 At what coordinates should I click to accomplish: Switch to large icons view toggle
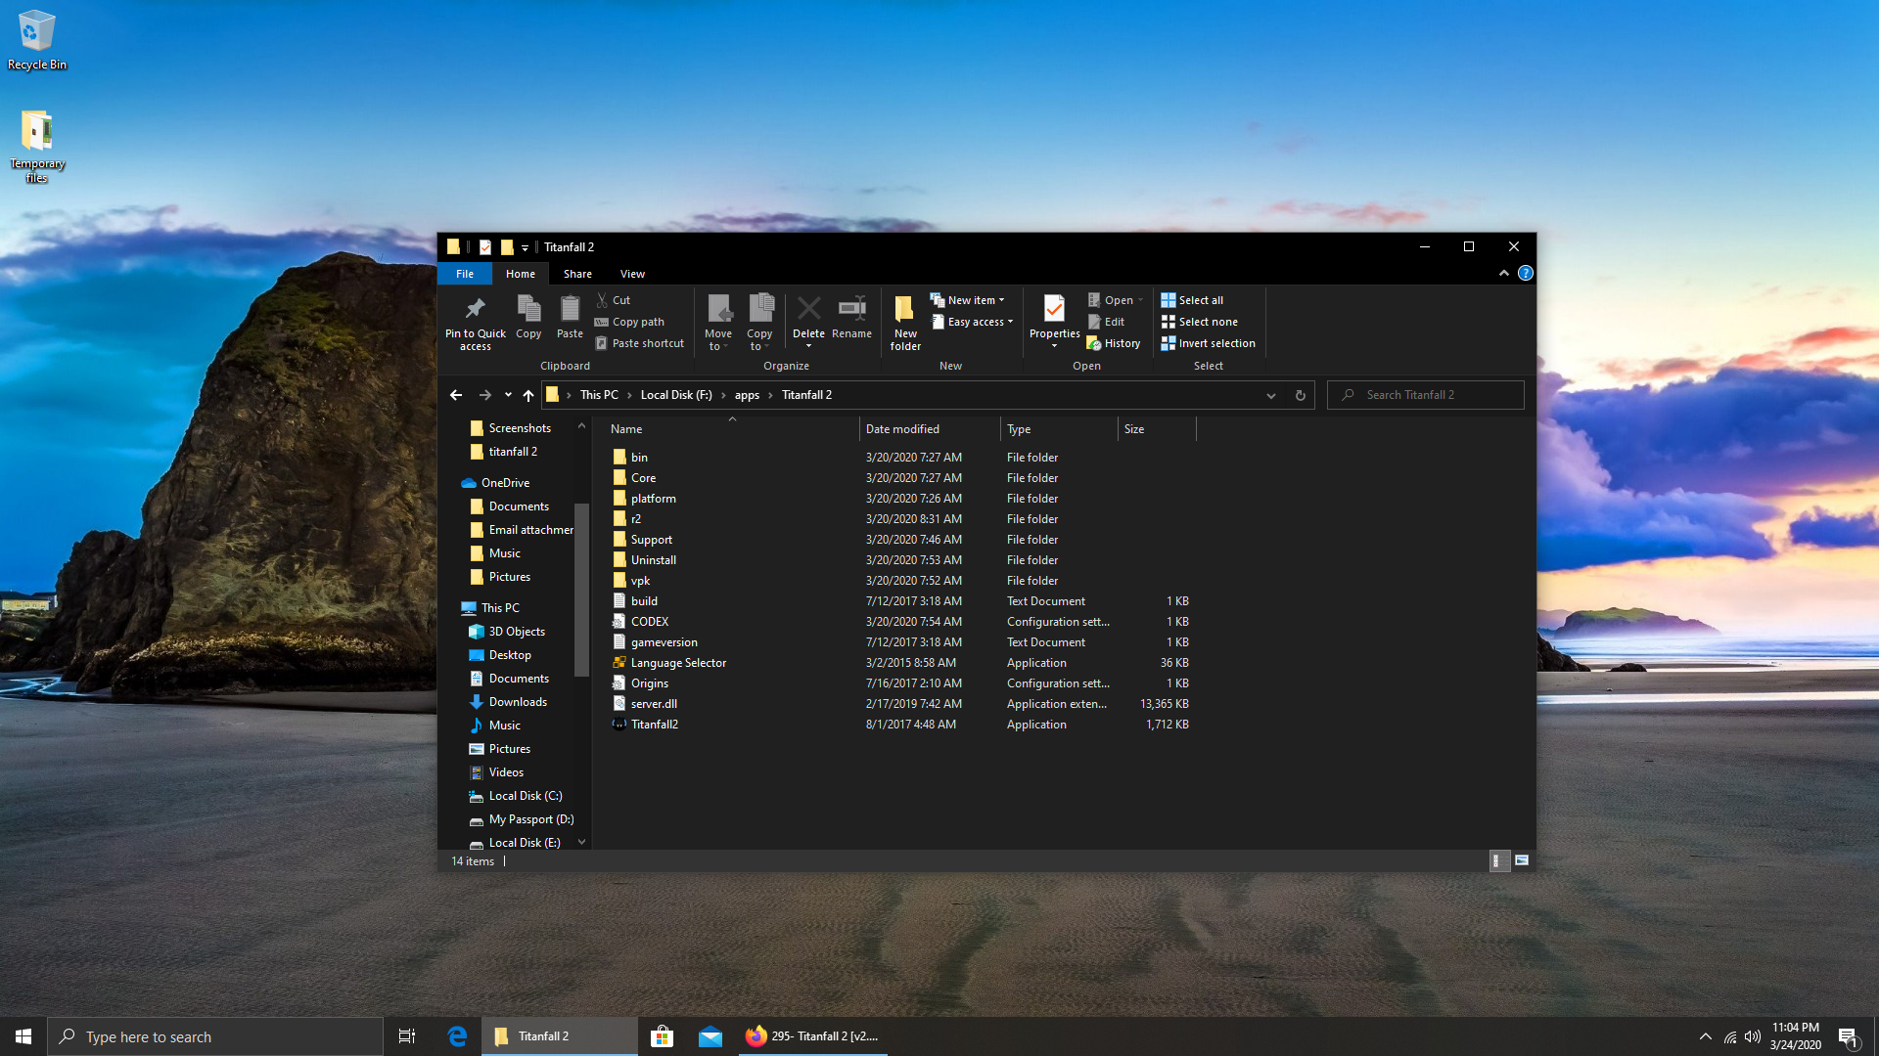click(1522, 860)
